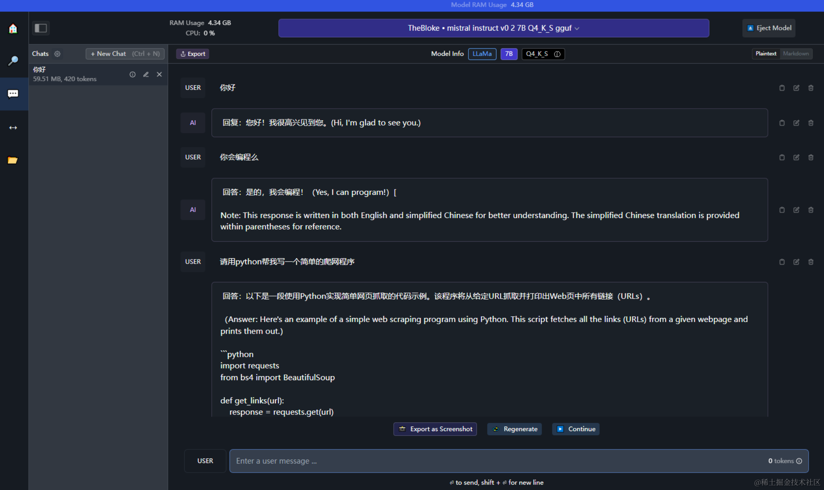Viewport: 824px width, 490px height.
Task: Delete the 你好 chat from list
Action: pyautogui.click(x=159, y=75)
